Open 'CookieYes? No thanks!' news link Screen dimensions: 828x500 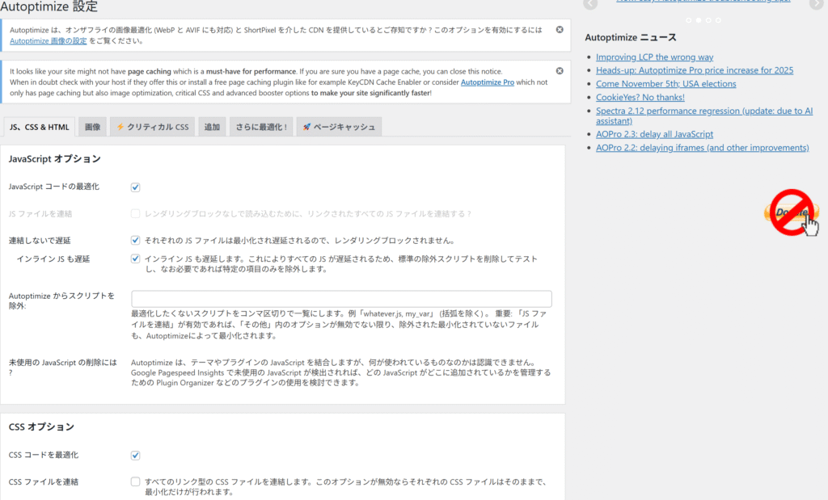[x=640, y=98]
